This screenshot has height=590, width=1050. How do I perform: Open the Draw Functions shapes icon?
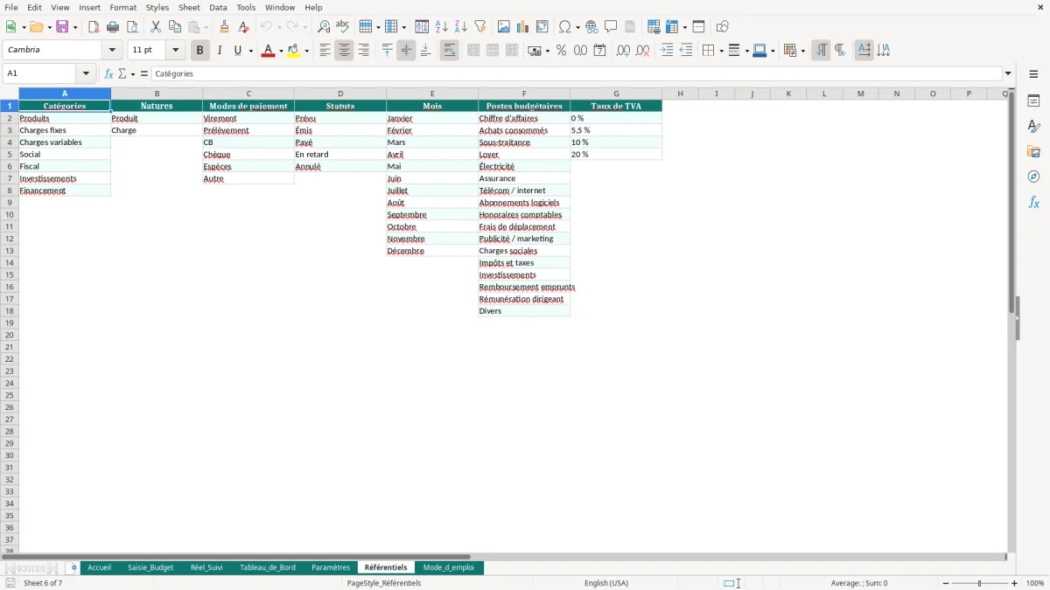click(x=722, y=27)
